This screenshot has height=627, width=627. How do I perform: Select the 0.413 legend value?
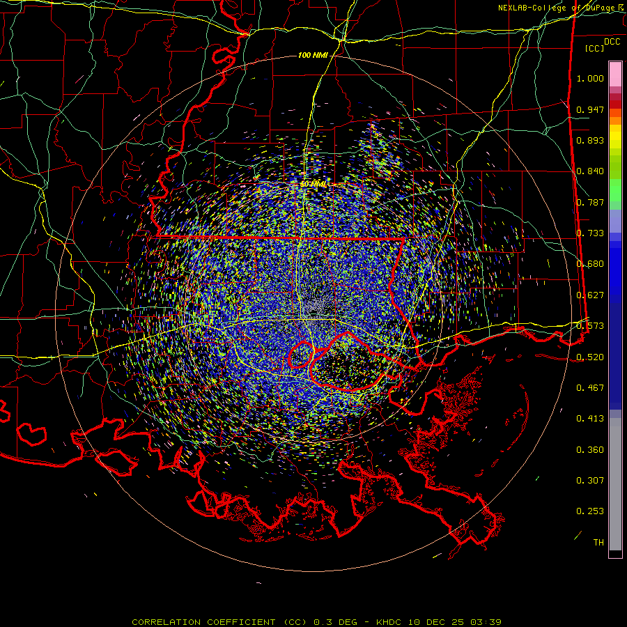point(590,419)
